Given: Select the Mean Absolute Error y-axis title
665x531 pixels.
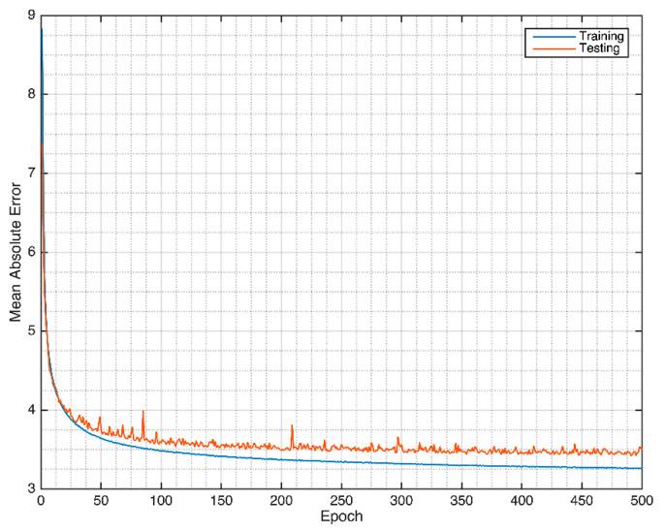Looking at the screenshot, I should click(13, 252).
